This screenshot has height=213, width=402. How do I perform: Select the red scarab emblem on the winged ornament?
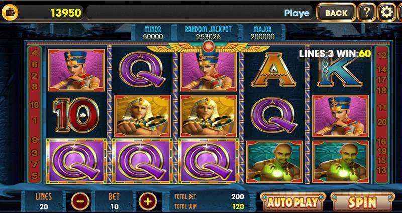pos(208,46)
